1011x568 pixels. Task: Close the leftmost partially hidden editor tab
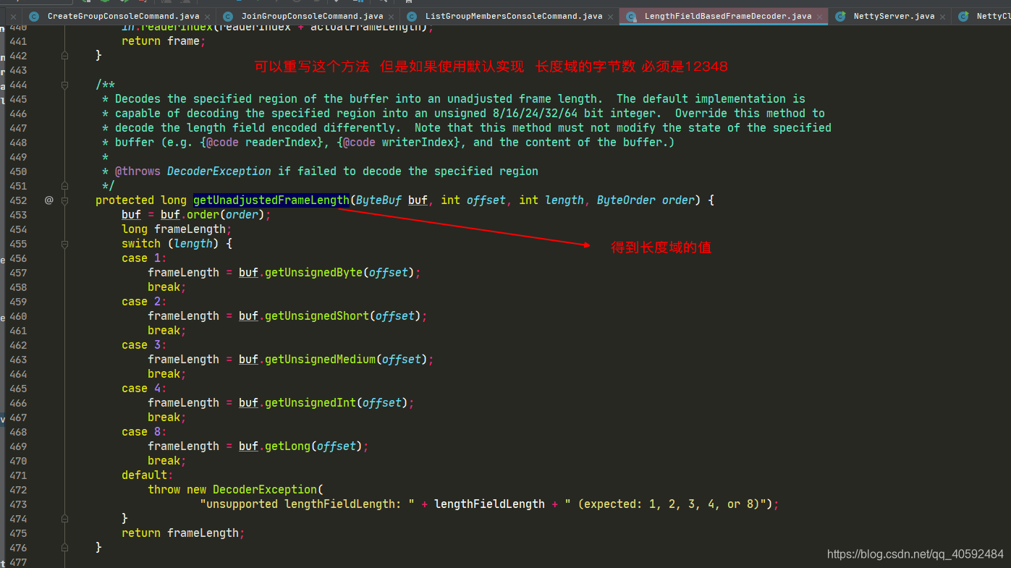[x=13, y=16]
